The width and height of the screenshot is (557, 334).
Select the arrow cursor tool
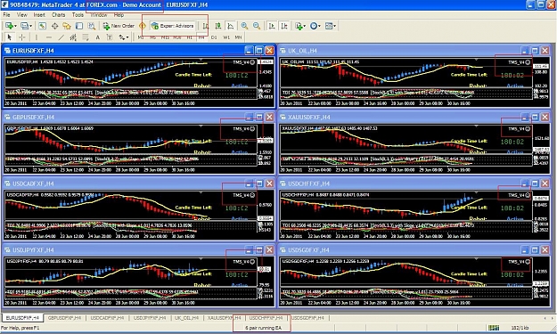tap(10, 37)
